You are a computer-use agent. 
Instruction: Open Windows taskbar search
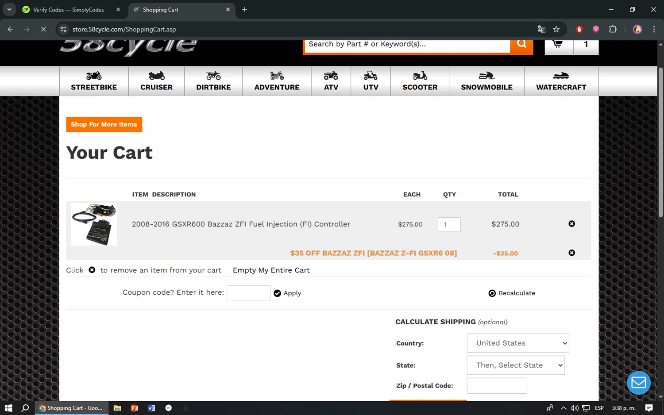[x=25, y=408]
